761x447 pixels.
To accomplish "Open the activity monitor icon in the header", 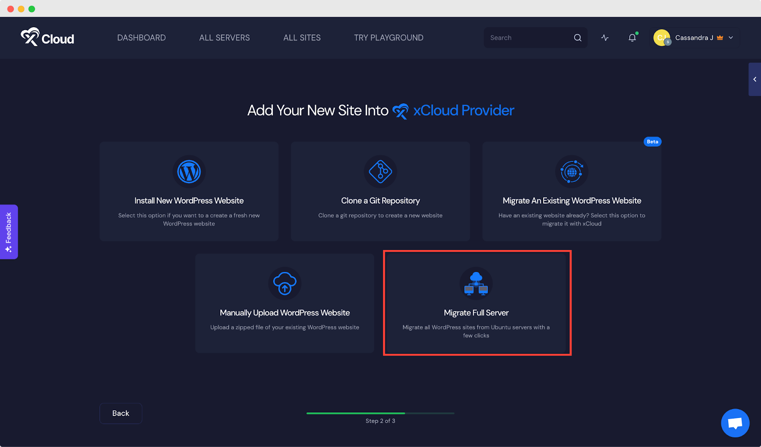I will coord(605,38).
